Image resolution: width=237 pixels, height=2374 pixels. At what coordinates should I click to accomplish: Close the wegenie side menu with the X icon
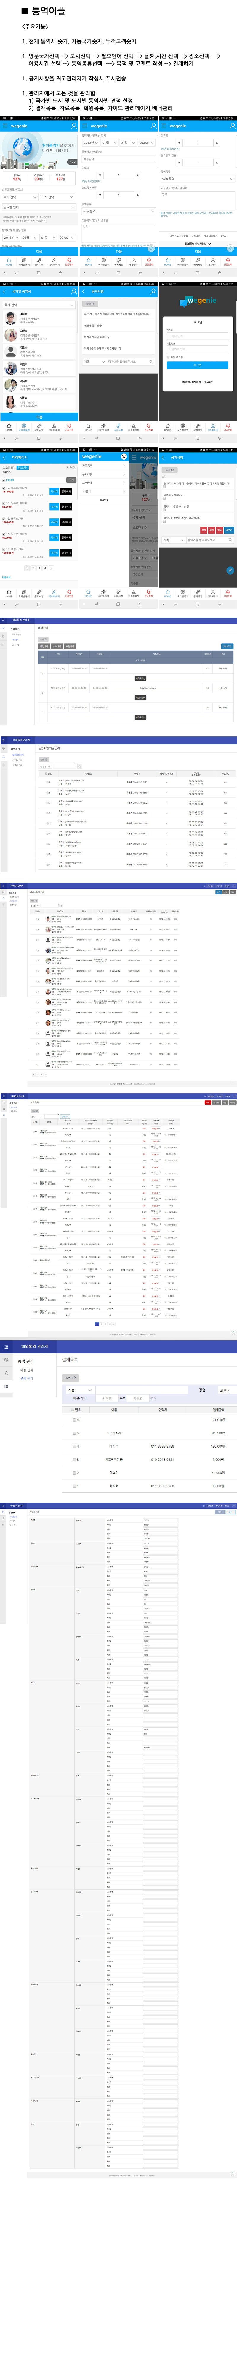(x=124, y=457)
